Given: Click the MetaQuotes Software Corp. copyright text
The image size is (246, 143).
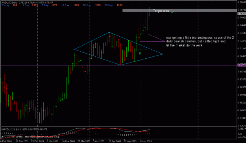Looking at the screenshot, I should tap(31, 137).
